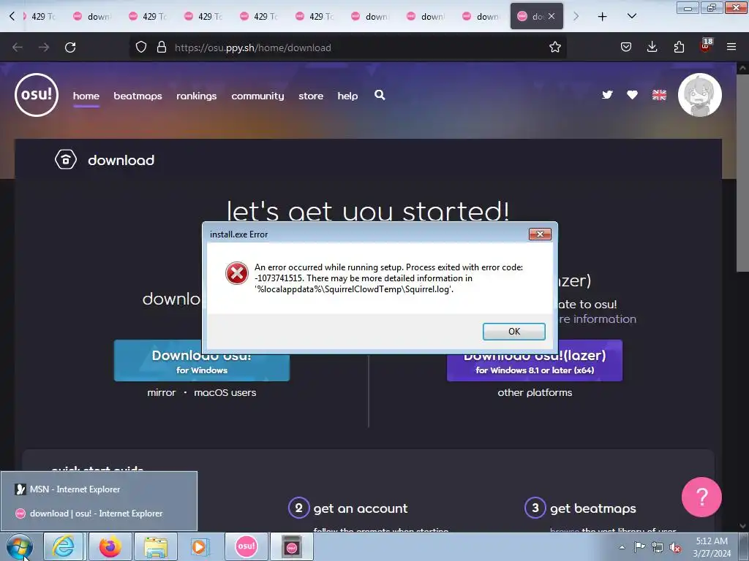Click the search magnifier icon
The image size is (749, 561).
pos(380,95)
